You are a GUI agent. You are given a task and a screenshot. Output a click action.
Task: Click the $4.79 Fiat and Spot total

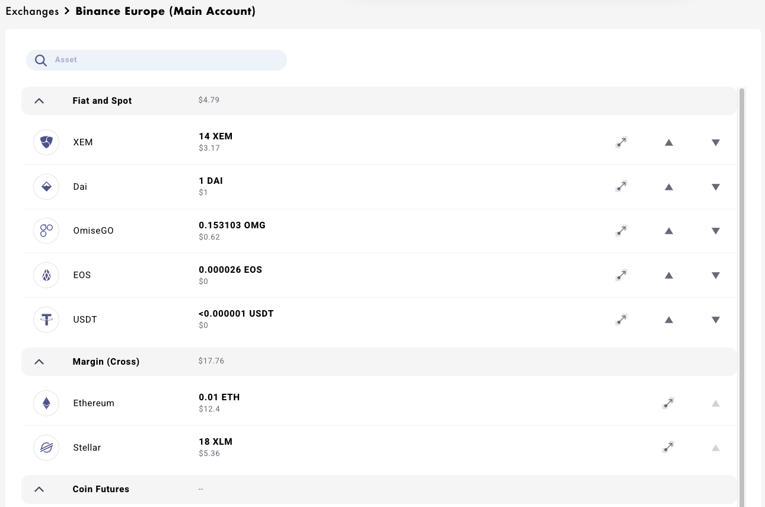pos(209,100)
